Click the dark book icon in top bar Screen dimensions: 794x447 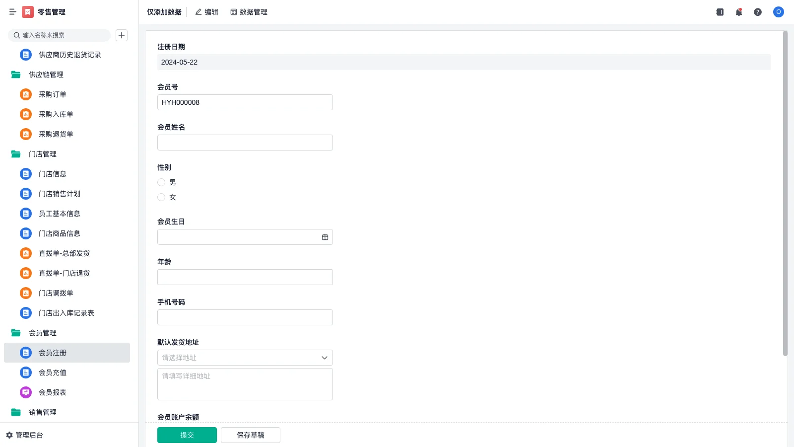(x=720, y=12)
